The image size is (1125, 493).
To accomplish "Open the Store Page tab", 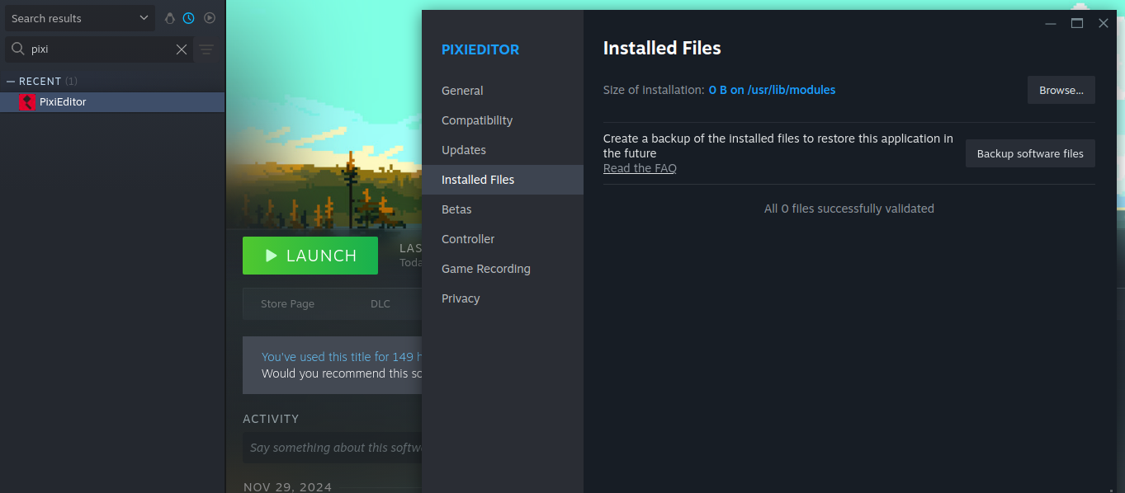I will (x=287, y=303).
